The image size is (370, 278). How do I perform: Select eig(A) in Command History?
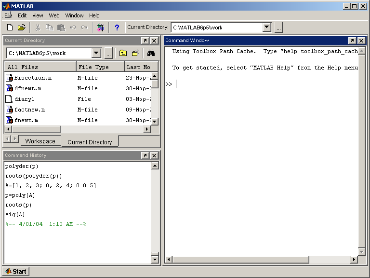[15, 214]
